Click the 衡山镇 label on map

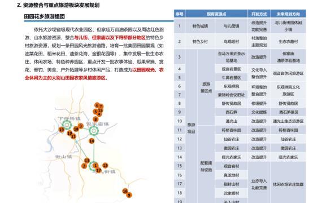click(63, 157)
